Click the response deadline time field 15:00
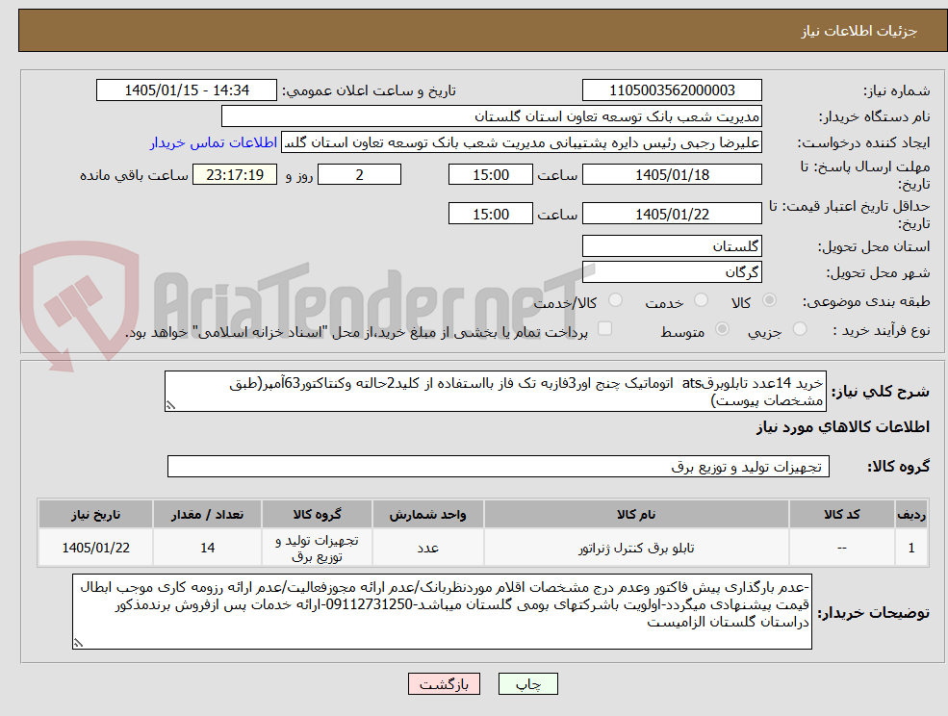This screenshot has width=948, height=716. pos(490,175)
